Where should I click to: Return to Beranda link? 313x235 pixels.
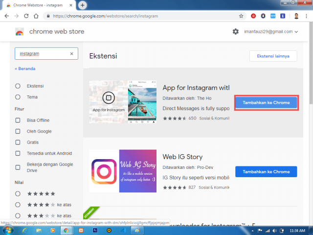[25, 69]
